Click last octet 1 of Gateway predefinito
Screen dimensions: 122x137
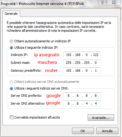tap(96, 70)
